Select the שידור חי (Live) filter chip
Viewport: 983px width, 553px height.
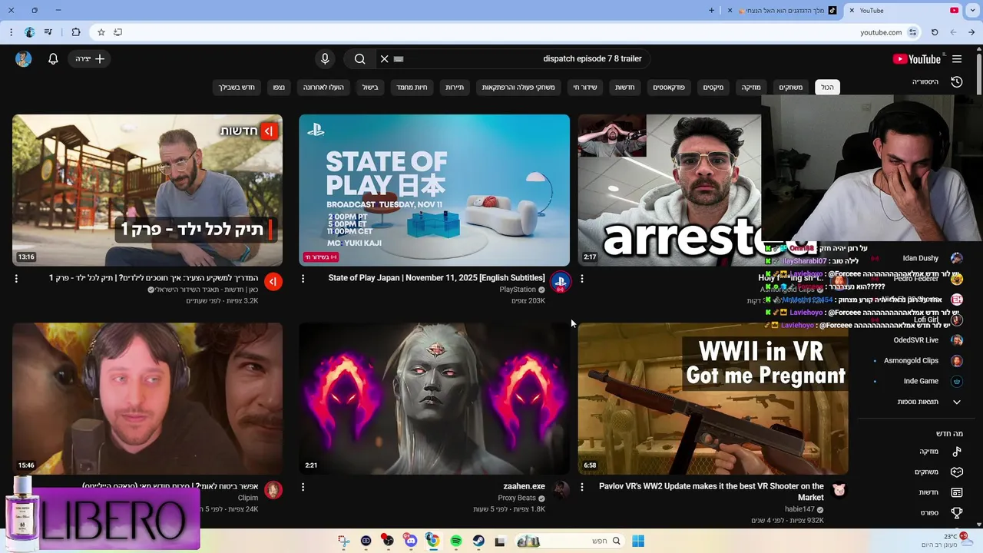pos(585,88)
